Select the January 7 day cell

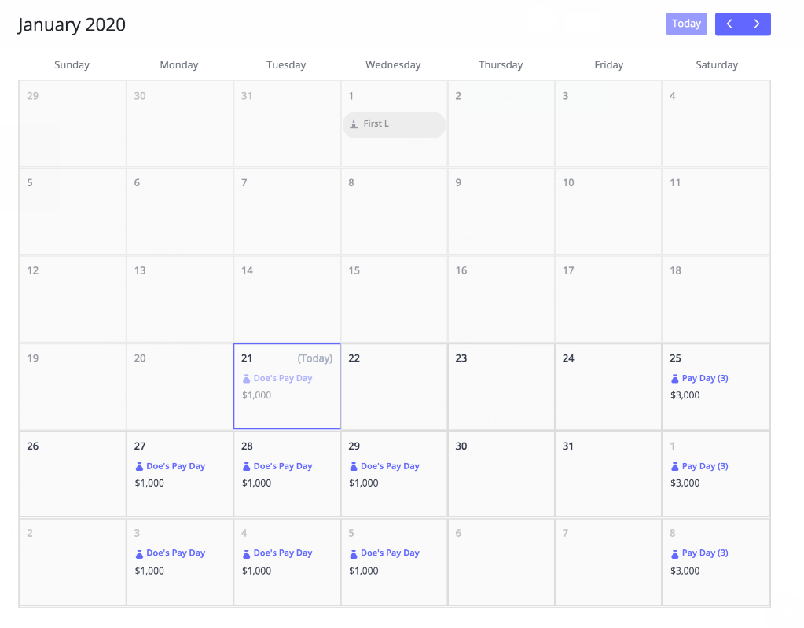287,211
